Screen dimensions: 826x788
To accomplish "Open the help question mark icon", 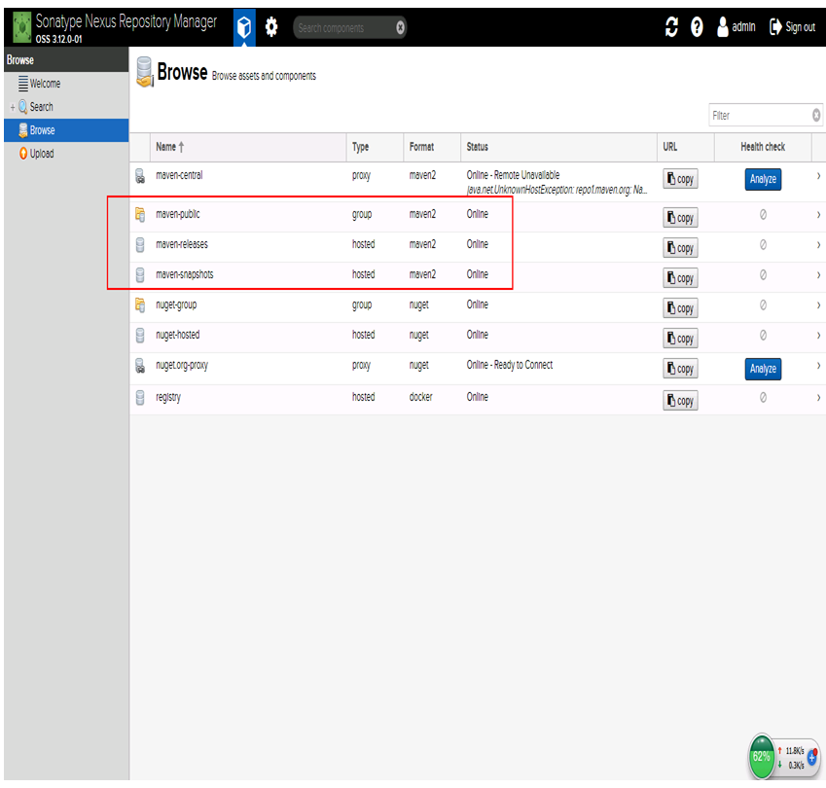I will click(x=697, y=26).
